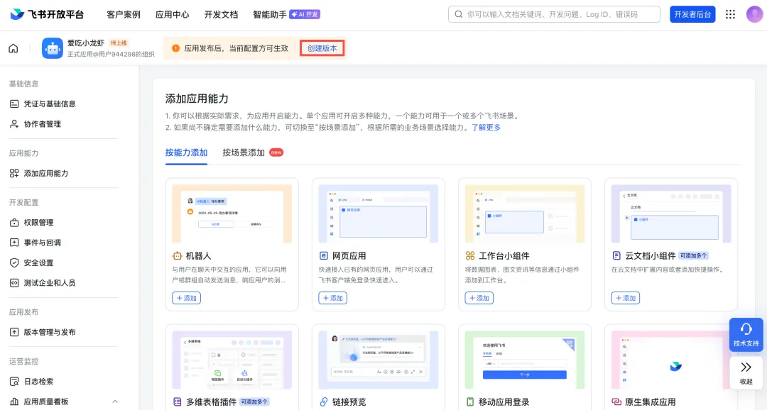The height and width of the screenshot is (410, 767).
Task: Open the apps grid icon in header
Action: coord(730,14)
